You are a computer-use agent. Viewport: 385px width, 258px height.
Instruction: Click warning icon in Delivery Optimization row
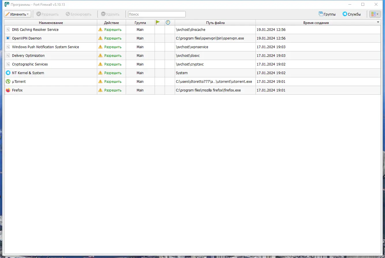pyautogui.click(x=100, y=55)
